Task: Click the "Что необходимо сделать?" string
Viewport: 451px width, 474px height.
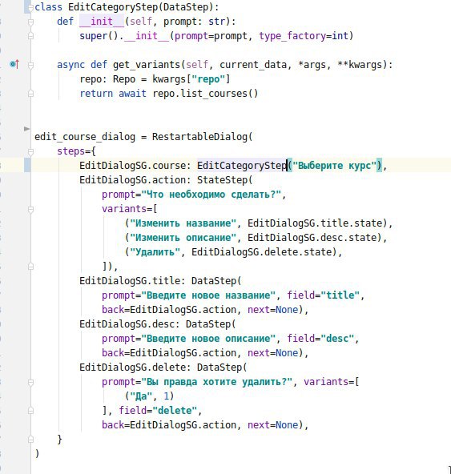Action: 211,195
